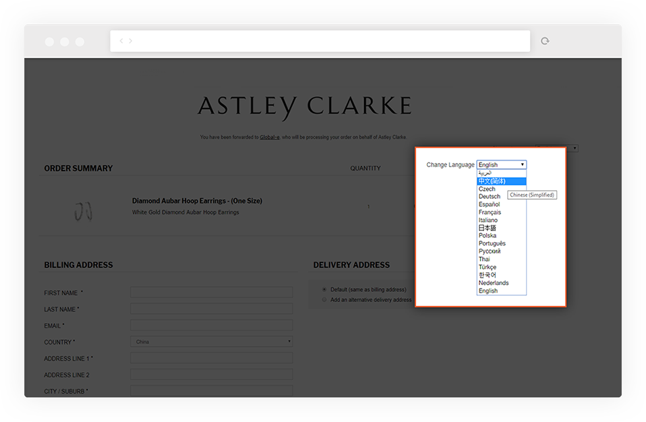Choose Français in the language list

(x=502, y=212)
